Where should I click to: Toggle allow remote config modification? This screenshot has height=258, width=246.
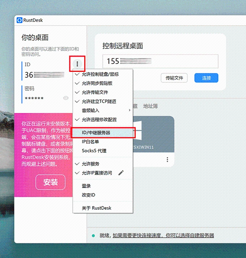[x=103, y=120]
